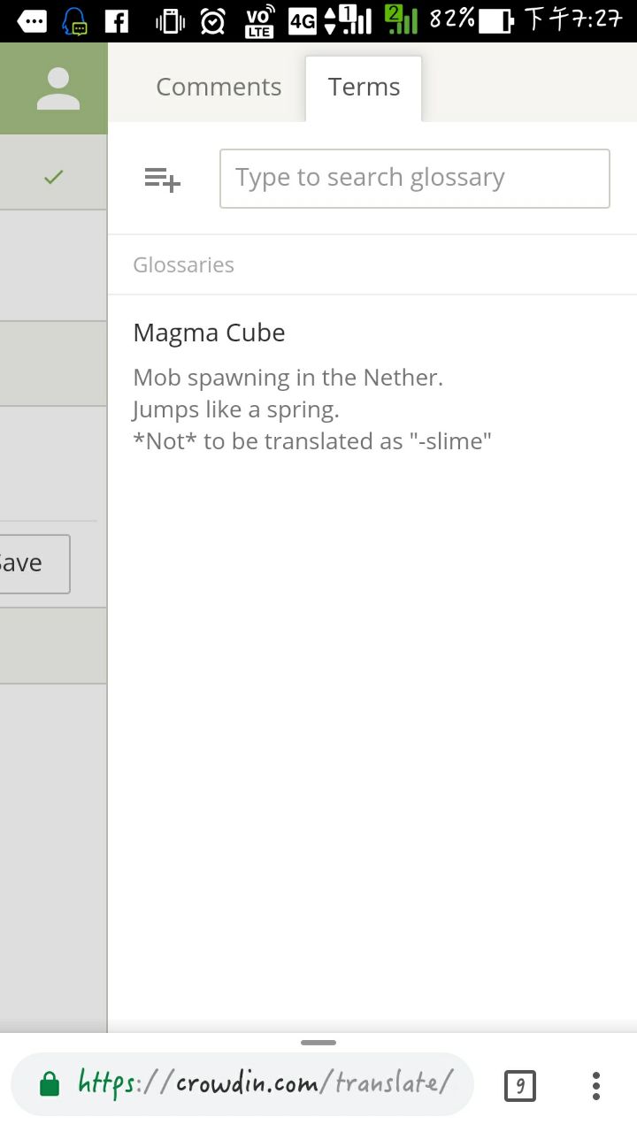
Task: Tap the message notification icon in status bar
Action: tap(32, 20)
